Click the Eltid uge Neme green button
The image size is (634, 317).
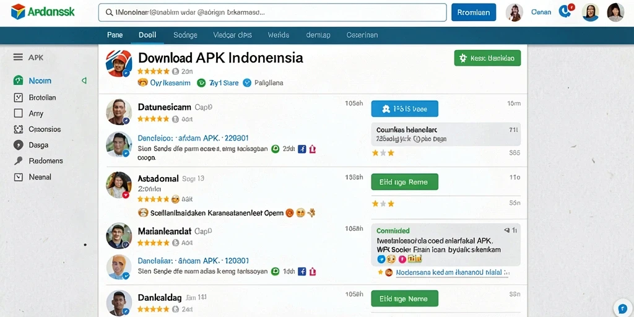404,299
